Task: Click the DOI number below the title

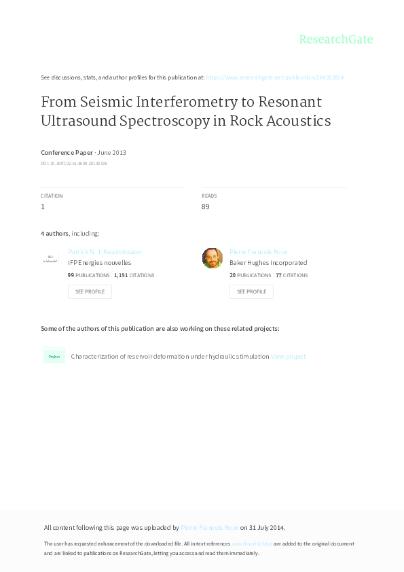Action: click(x=75, y=163)
